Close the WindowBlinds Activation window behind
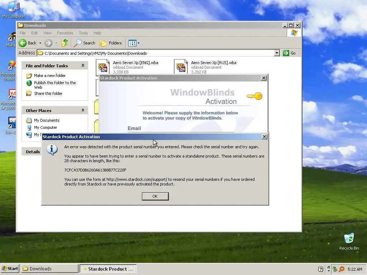This screenshot has height=275, width=367. 263,78
